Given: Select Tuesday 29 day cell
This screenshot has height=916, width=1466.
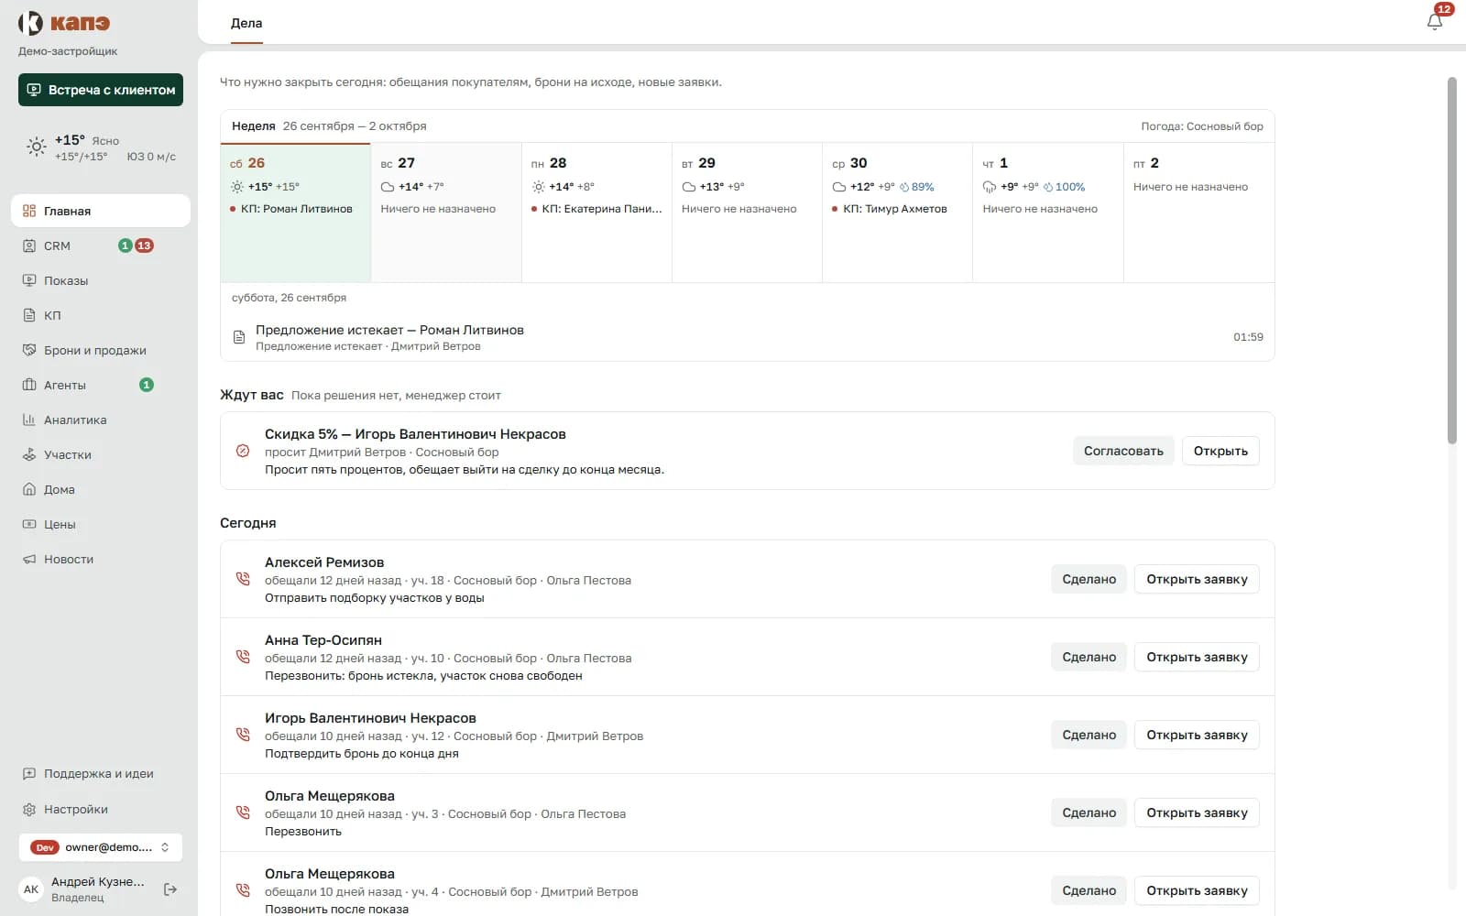Looking at the screenshot, I should pyautogui.click(x=747, y=213).
